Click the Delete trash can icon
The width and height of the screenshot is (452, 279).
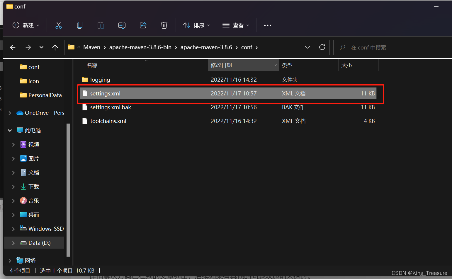click(164, 25)
